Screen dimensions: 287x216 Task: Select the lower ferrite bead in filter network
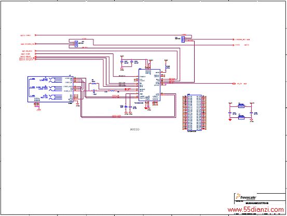[x=241, y=117]
